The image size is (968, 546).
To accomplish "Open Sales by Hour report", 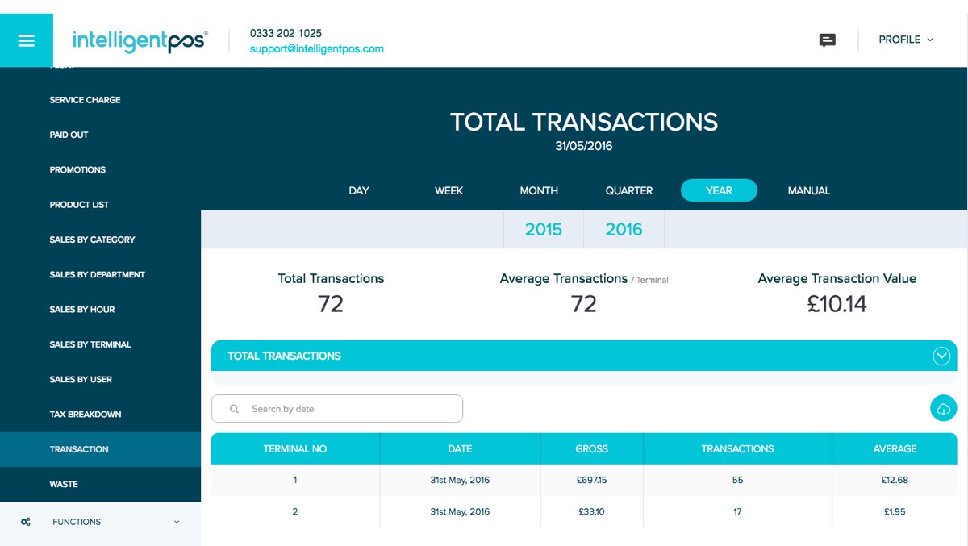I will point(82,310).
